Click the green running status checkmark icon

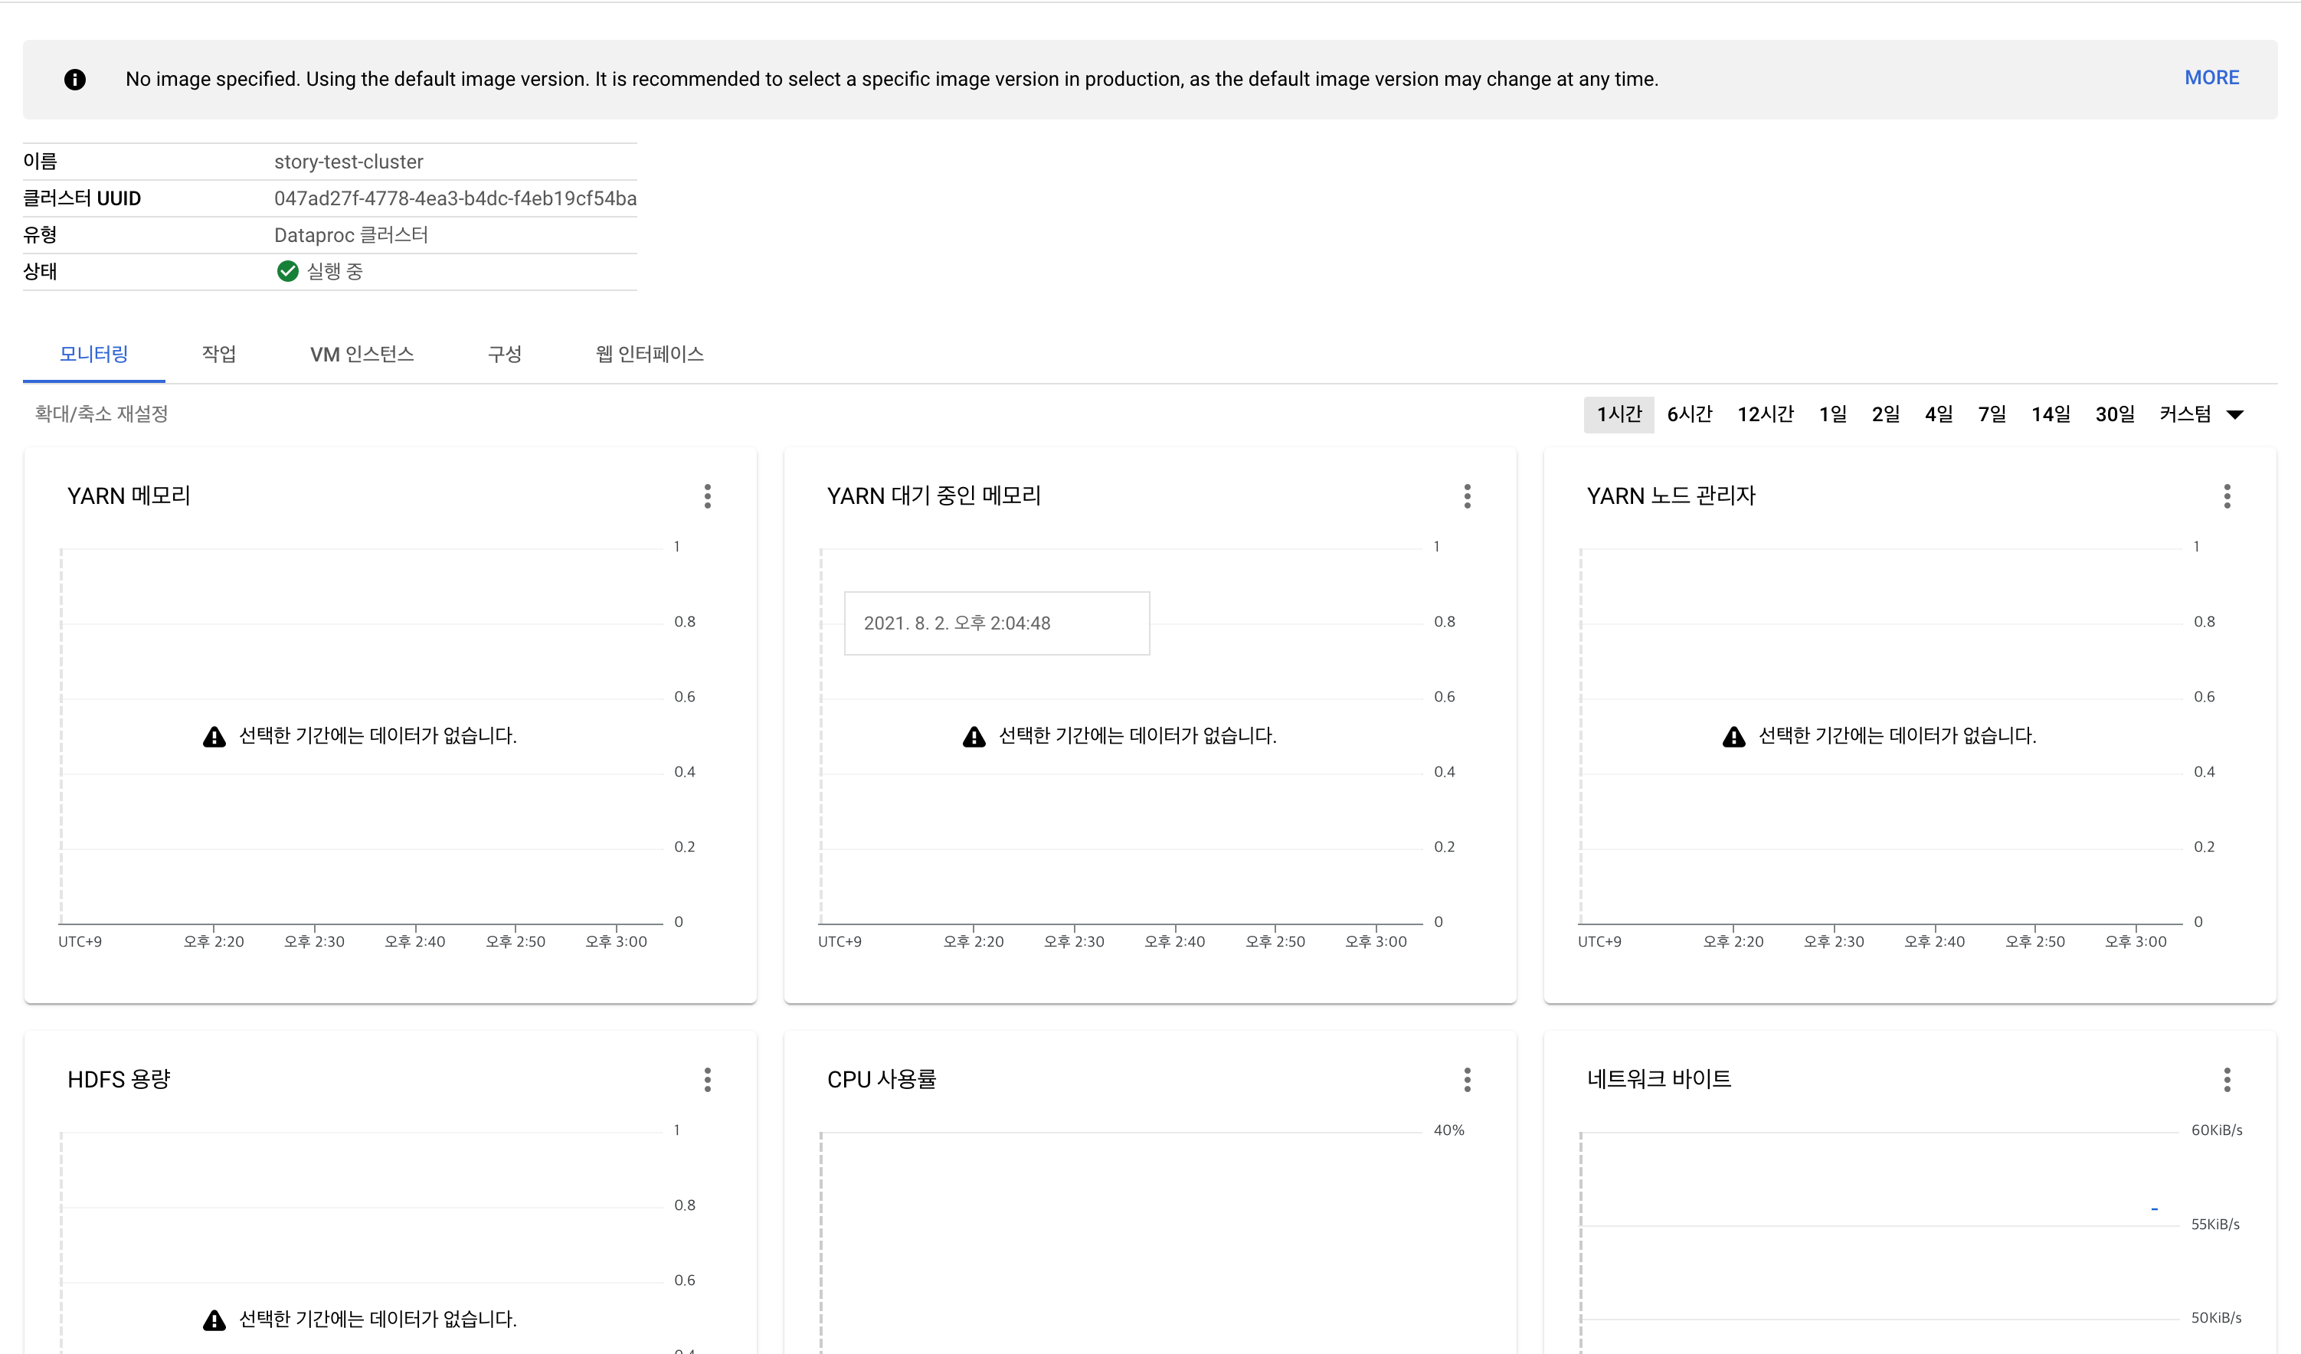(x=288, y=271)
